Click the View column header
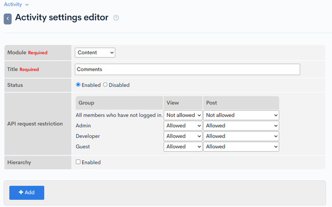This screenshot has width=332, height=207. coord(183,103)
